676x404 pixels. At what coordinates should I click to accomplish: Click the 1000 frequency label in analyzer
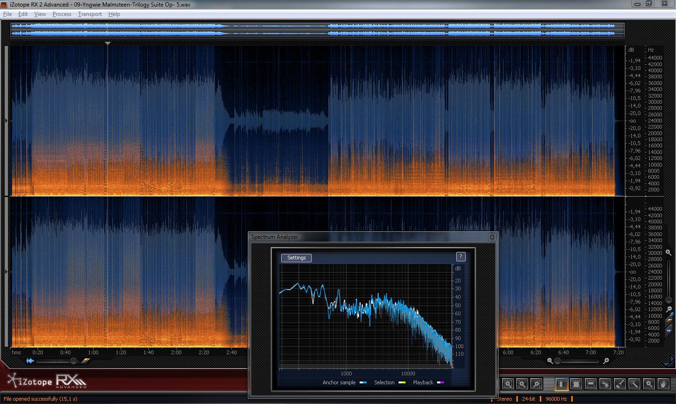[346, 374]
